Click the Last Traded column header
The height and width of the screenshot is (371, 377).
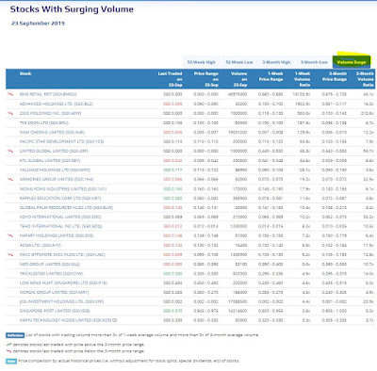coord(170,79)
